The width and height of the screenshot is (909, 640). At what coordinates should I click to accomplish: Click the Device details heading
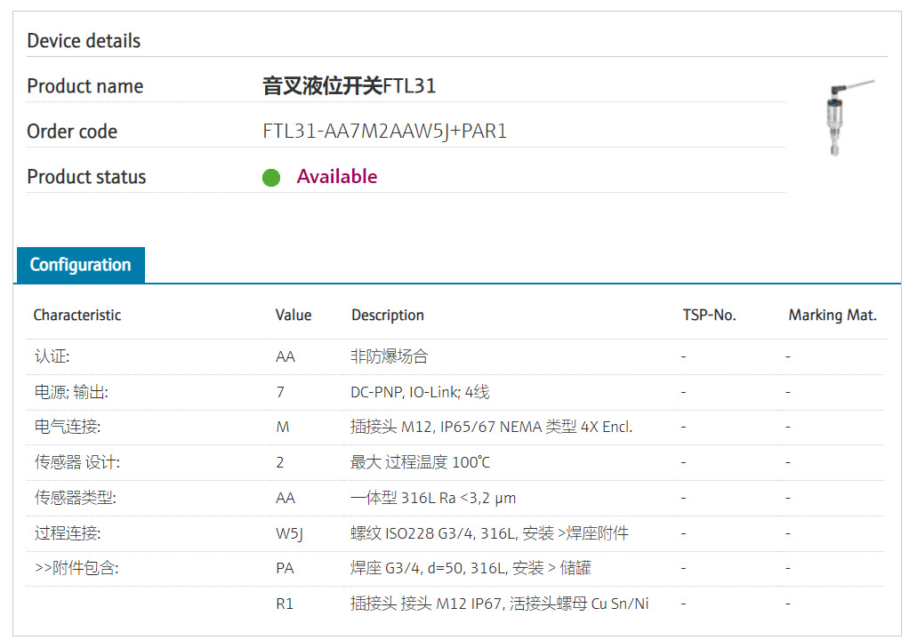click(x=84, y=41)
